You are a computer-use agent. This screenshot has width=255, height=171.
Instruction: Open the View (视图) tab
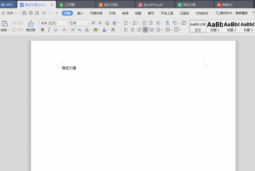point(138,13)
